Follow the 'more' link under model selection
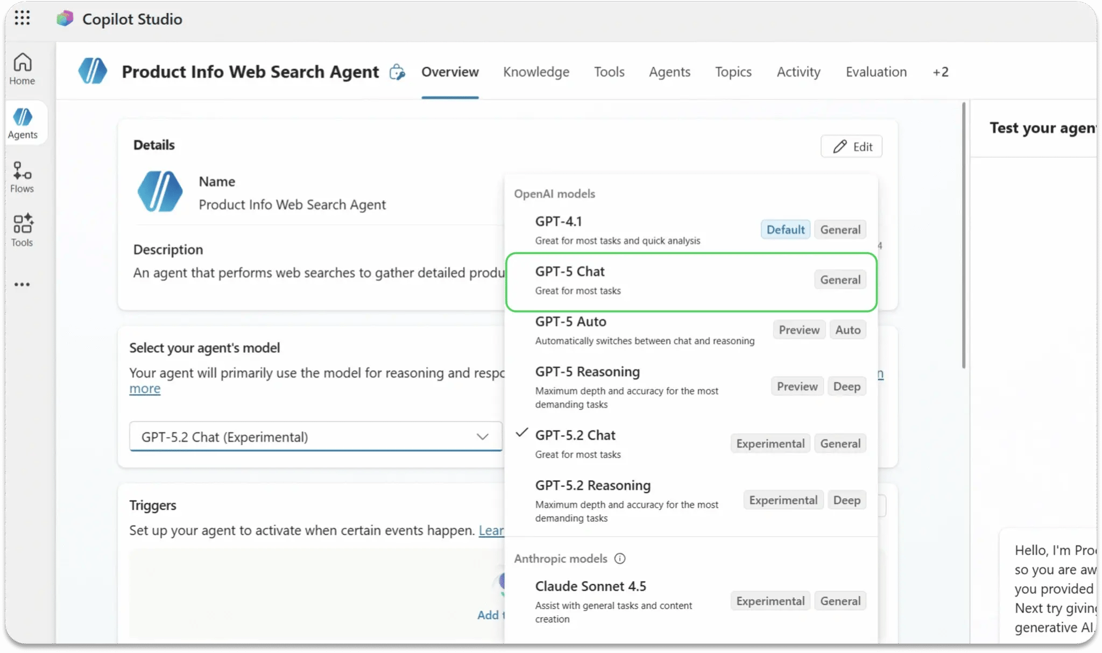Image resolution: width=1102 pixels, height=653 pixels. (x=145, y=388)
